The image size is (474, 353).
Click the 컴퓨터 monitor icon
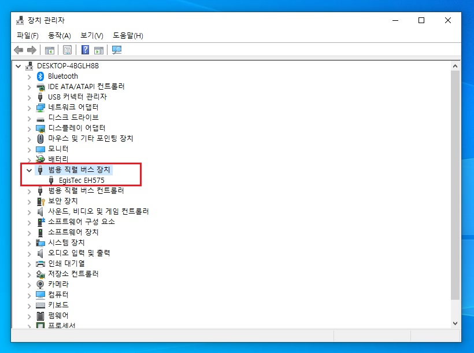tap(40, 295)
